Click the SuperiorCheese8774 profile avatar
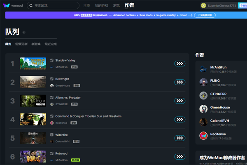247x165 pixels. pyautogui.click(x=203, y=6)
